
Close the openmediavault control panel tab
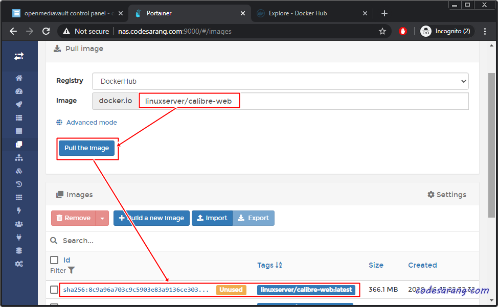pos(121,13)
